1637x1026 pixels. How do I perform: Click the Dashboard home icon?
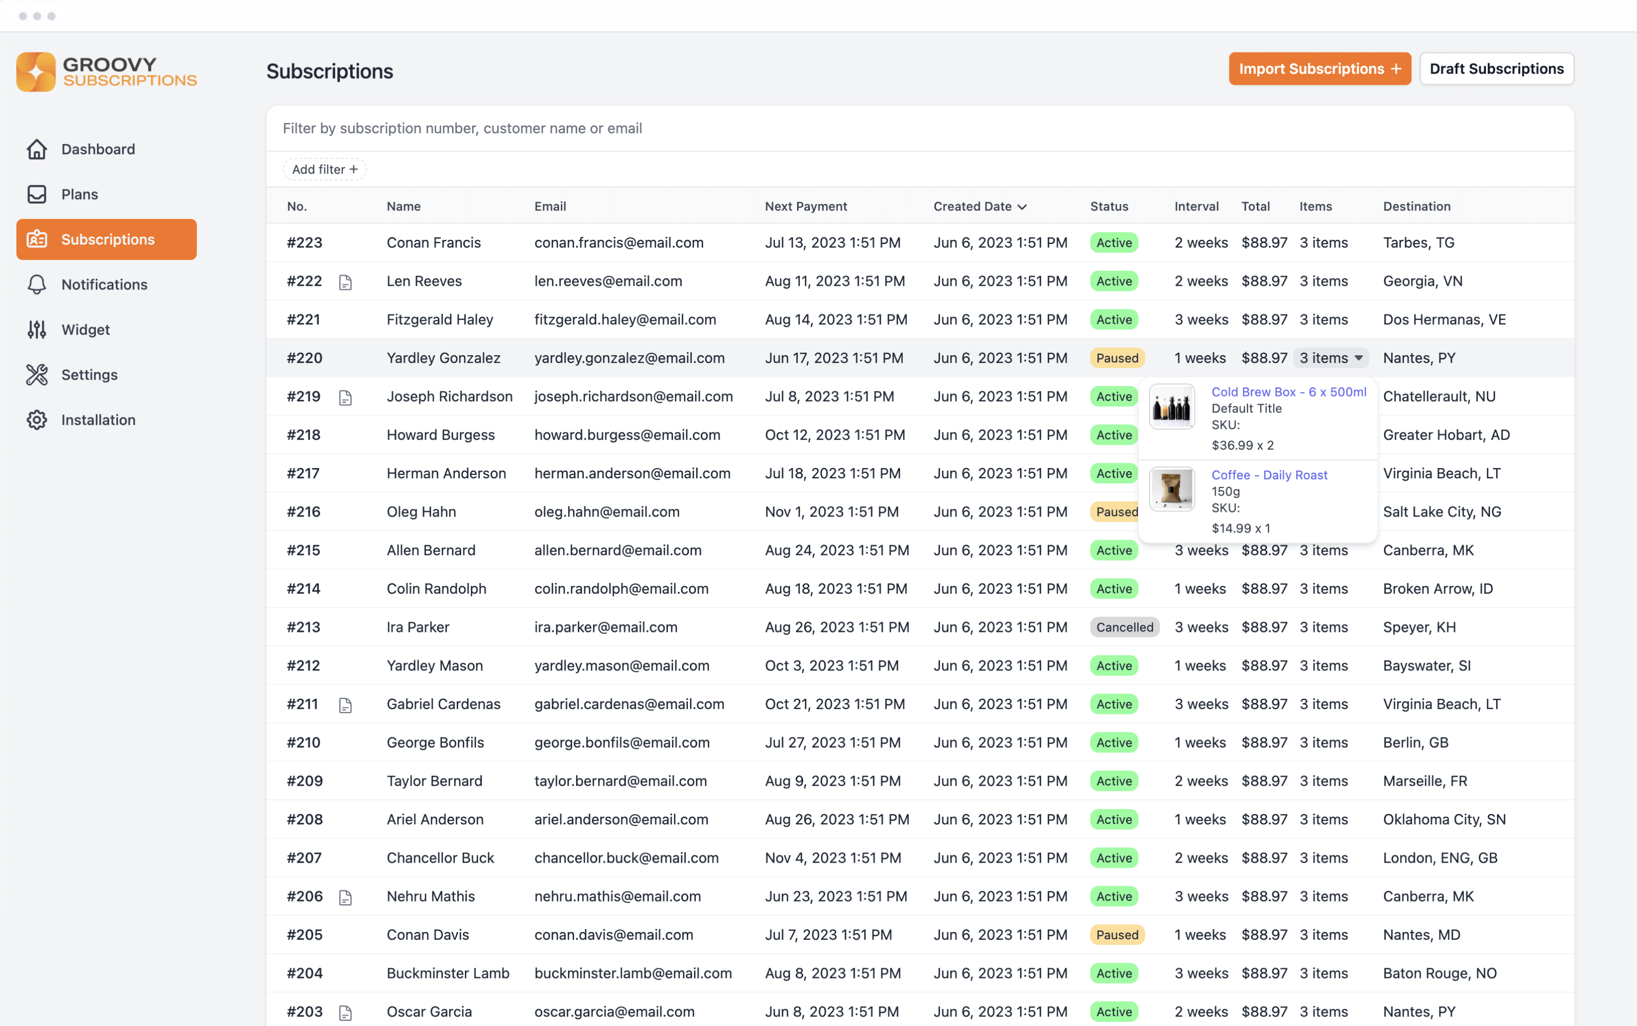point(37,149)
